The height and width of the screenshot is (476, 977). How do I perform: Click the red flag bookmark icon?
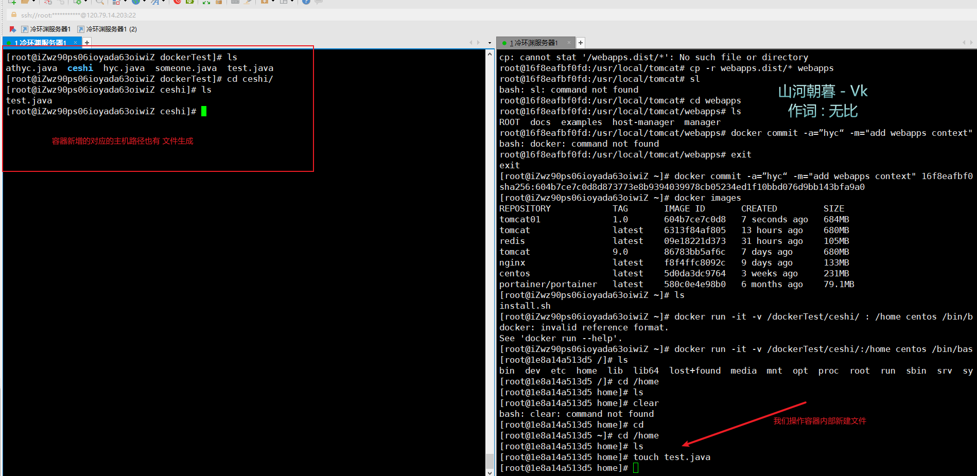[13, 29]
